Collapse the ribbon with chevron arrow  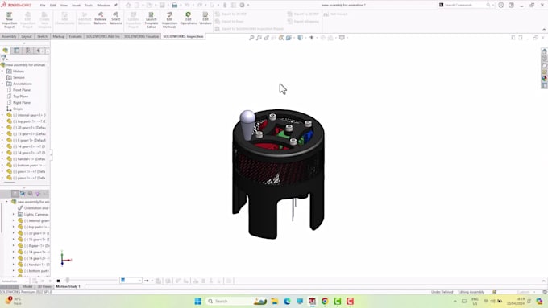point(544,29)
